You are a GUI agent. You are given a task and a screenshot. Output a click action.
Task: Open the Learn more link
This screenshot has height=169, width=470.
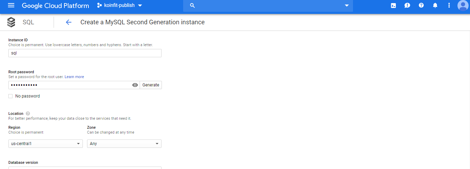point(74,77)
